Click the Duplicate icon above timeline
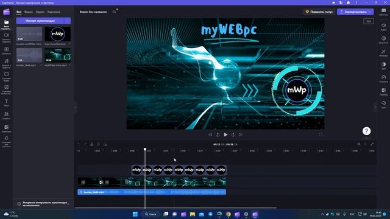This screenshot has height=219, width=390. click(x=105, y=144)
